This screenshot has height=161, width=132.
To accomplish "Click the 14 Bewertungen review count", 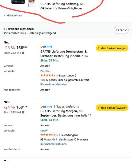I will pos(65,76).
